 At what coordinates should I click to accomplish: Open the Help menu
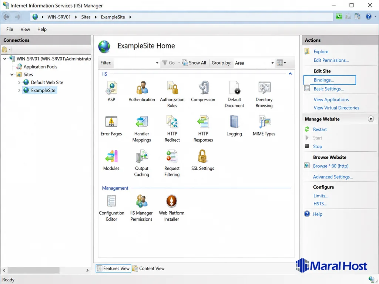[42, 29]
